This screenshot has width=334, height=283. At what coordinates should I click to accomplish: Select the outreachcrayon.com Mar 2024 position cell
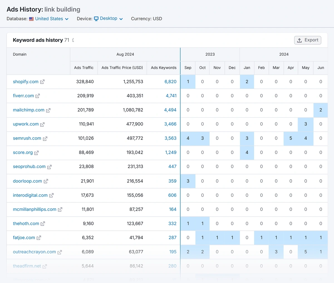click(x=276, y=252)
